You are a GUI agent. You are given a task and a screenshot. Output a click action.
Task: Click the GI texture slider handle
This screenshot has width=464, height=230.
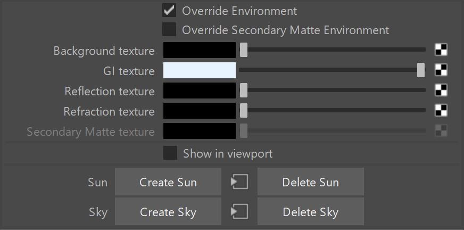[x=421, y=70]
